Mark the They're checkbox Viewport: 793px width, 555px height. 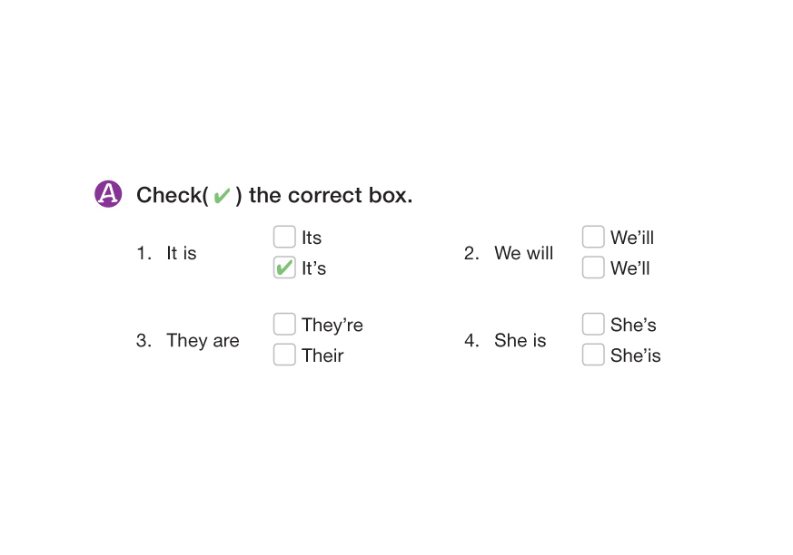(284, 325)
